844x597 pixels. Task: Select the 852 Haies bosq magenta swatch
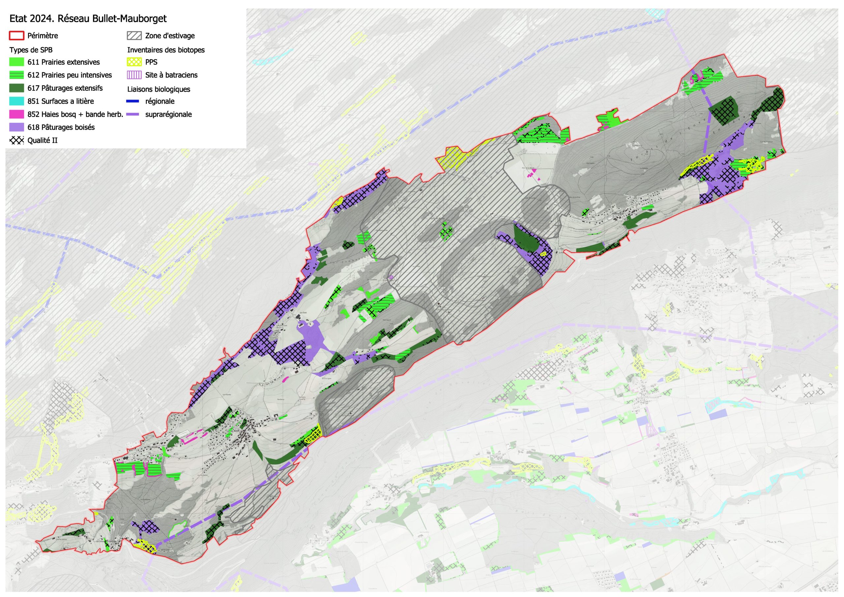16,115
